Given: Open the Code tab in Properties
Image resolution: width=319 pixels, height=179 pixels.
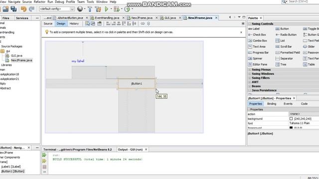Looking at the screenshot, I should pos(304,104).
